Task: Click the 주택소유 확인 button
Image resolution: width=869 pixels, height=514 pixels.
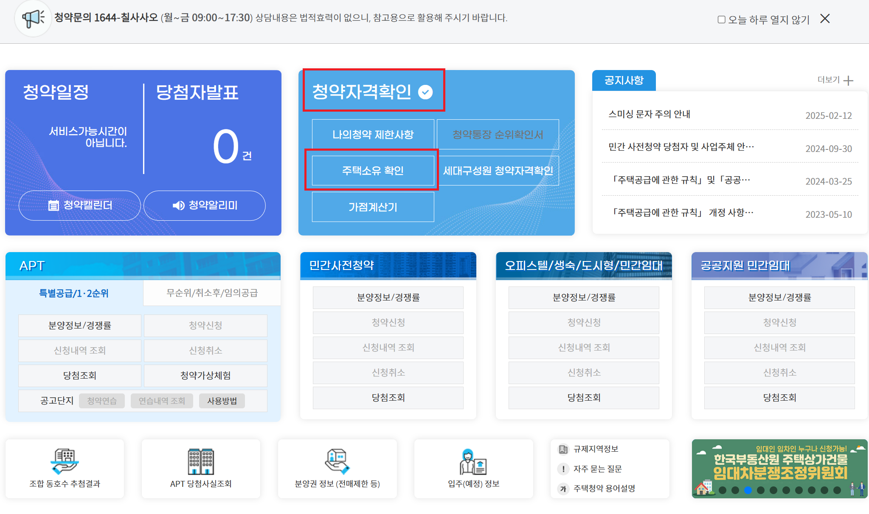Action: pos(373,170)
